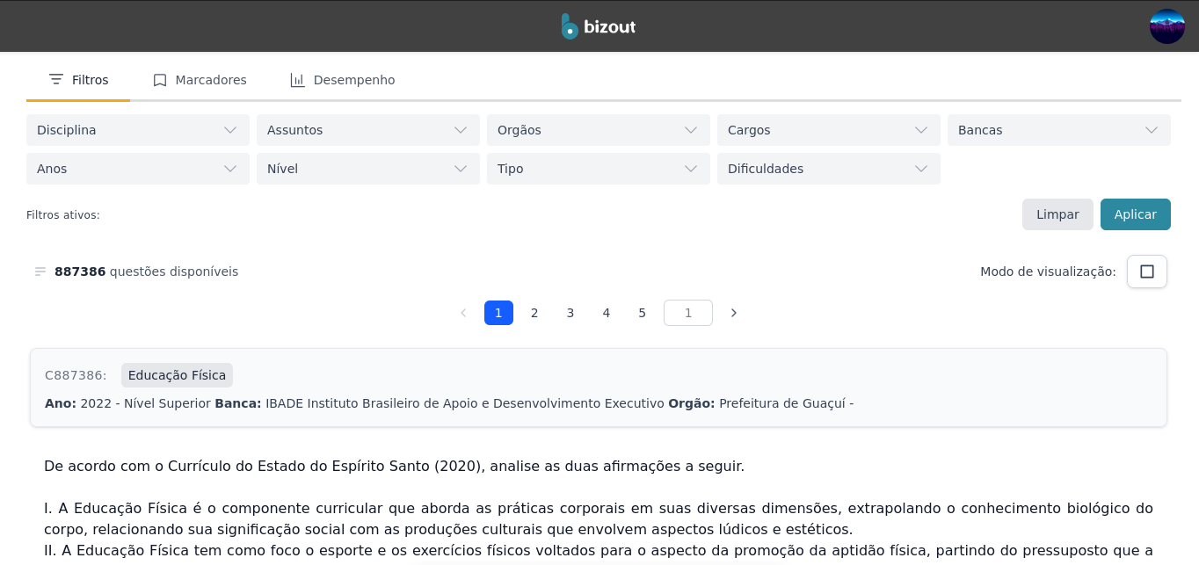Click the Limpar button to clear filters
This screenshot has height=565, width=1199.
point(1057,214)
